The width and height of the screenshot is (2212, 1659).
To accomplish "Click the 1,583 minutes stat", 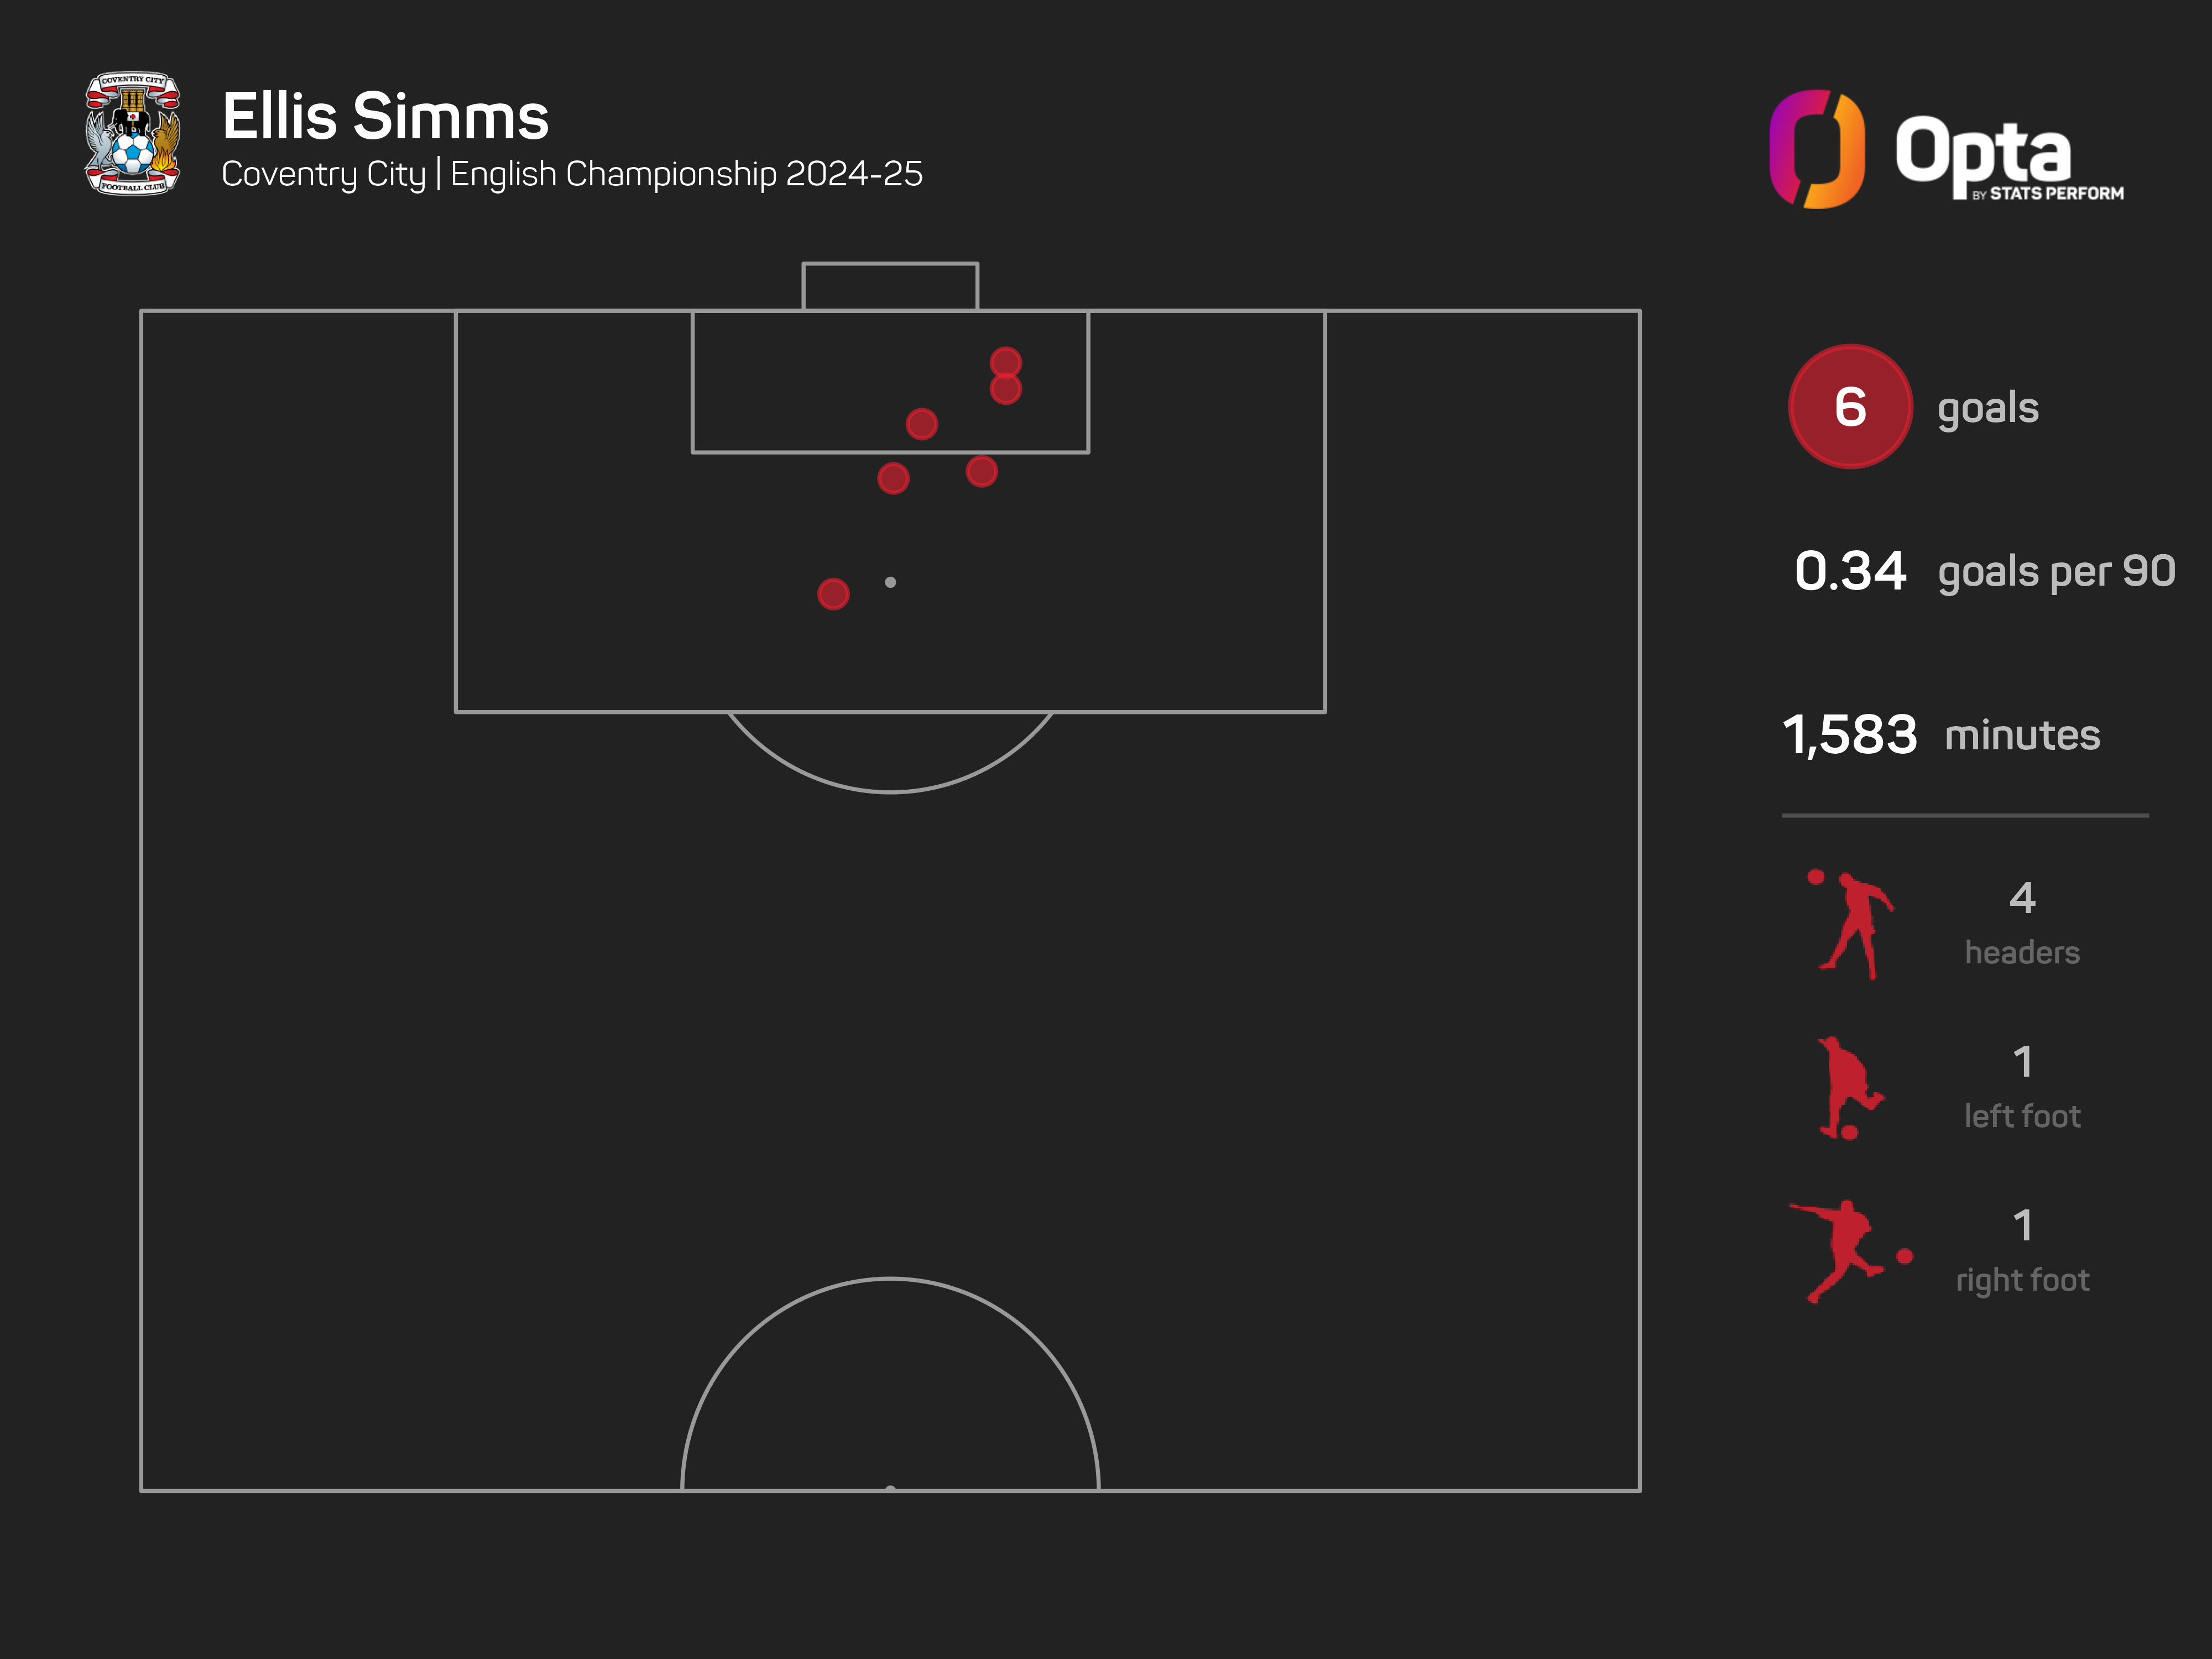I will (1940, 735).
